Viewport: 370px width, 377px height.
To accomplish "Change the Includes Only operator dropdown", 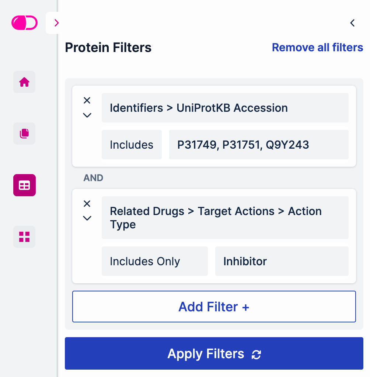I will point(154,261).
